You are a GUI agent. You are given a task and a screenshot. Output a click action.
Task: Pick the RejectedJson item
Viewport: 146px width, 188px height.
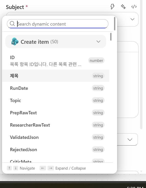pyautogui.click(x=56, y=150)
